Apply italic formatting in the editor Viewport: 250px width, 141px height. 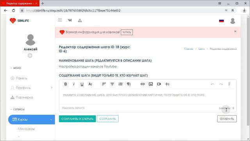tap(74, 84)
